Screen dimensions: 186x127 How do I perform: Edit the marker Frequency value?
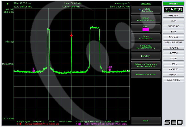point(146,47)
